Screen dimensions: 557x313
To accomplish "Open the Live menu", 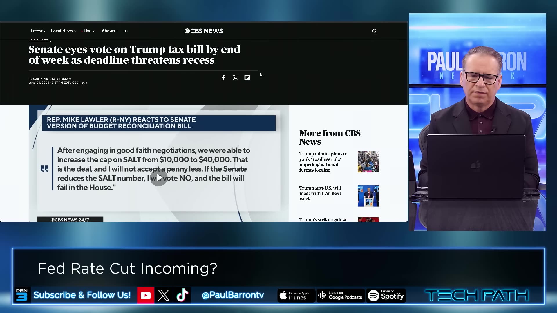I will pos(89,31).
